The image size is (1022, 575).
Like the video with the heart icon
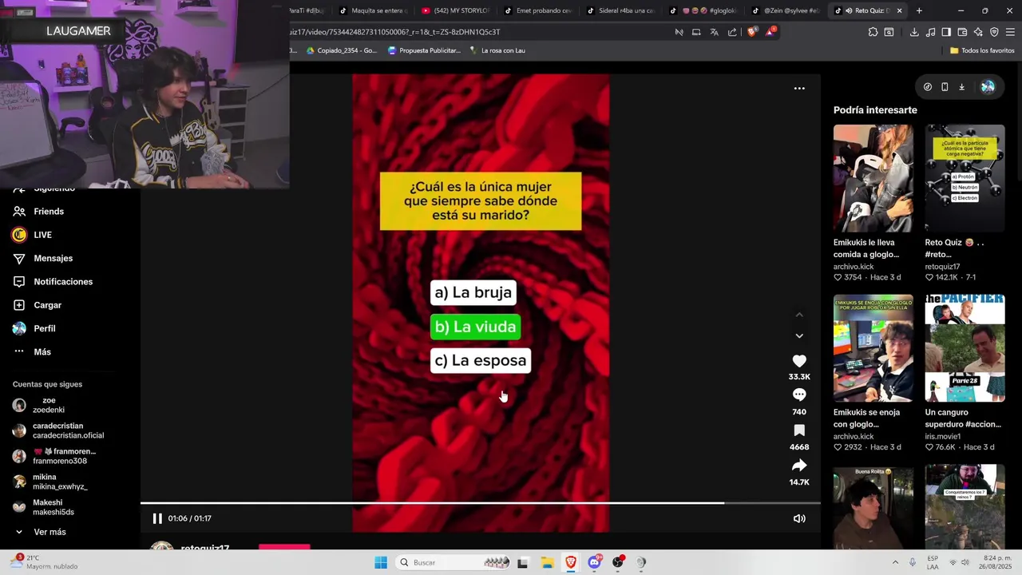tap(799, 361)
